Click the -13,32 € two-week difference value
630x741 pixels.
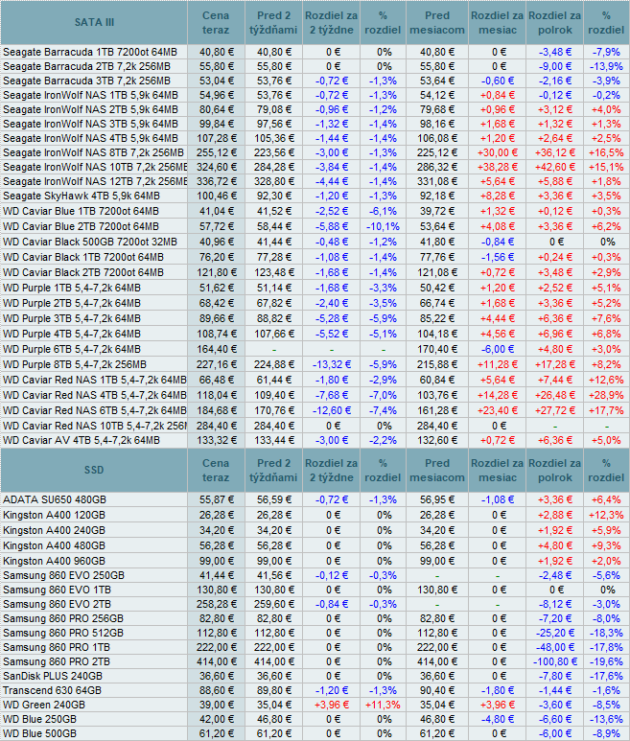tap(332, 365)
